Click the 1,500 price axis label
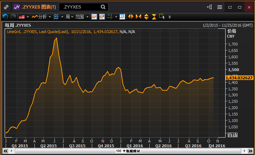This screenshot has height=155, width=255. pos(233,70)
